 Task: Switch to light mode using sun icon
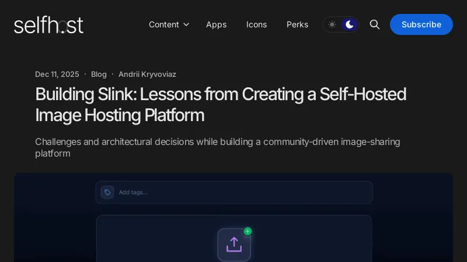(332, 24)
